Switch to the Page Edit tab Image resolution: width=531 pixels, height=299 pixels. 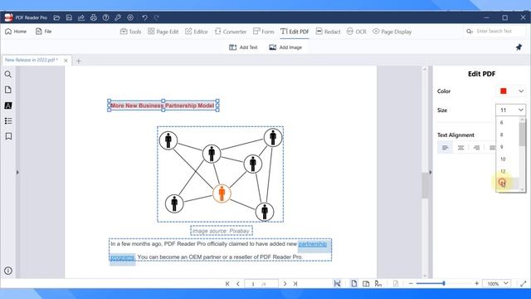tap(163, 32)
